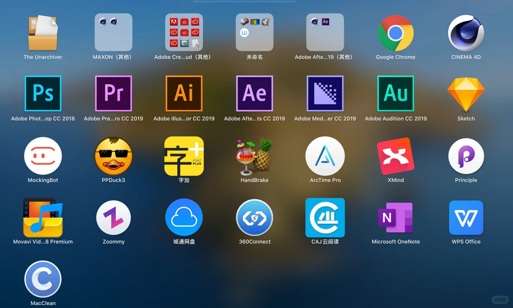The height and width of the screenshot is (308, 513).
Task: Click the "Adobe Med...er CC 2019" label
Action: [x=325, y=118]
